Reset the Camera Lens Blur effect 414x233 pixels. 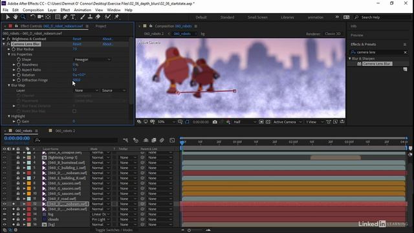pyautogui.click(x=77, y=44)
